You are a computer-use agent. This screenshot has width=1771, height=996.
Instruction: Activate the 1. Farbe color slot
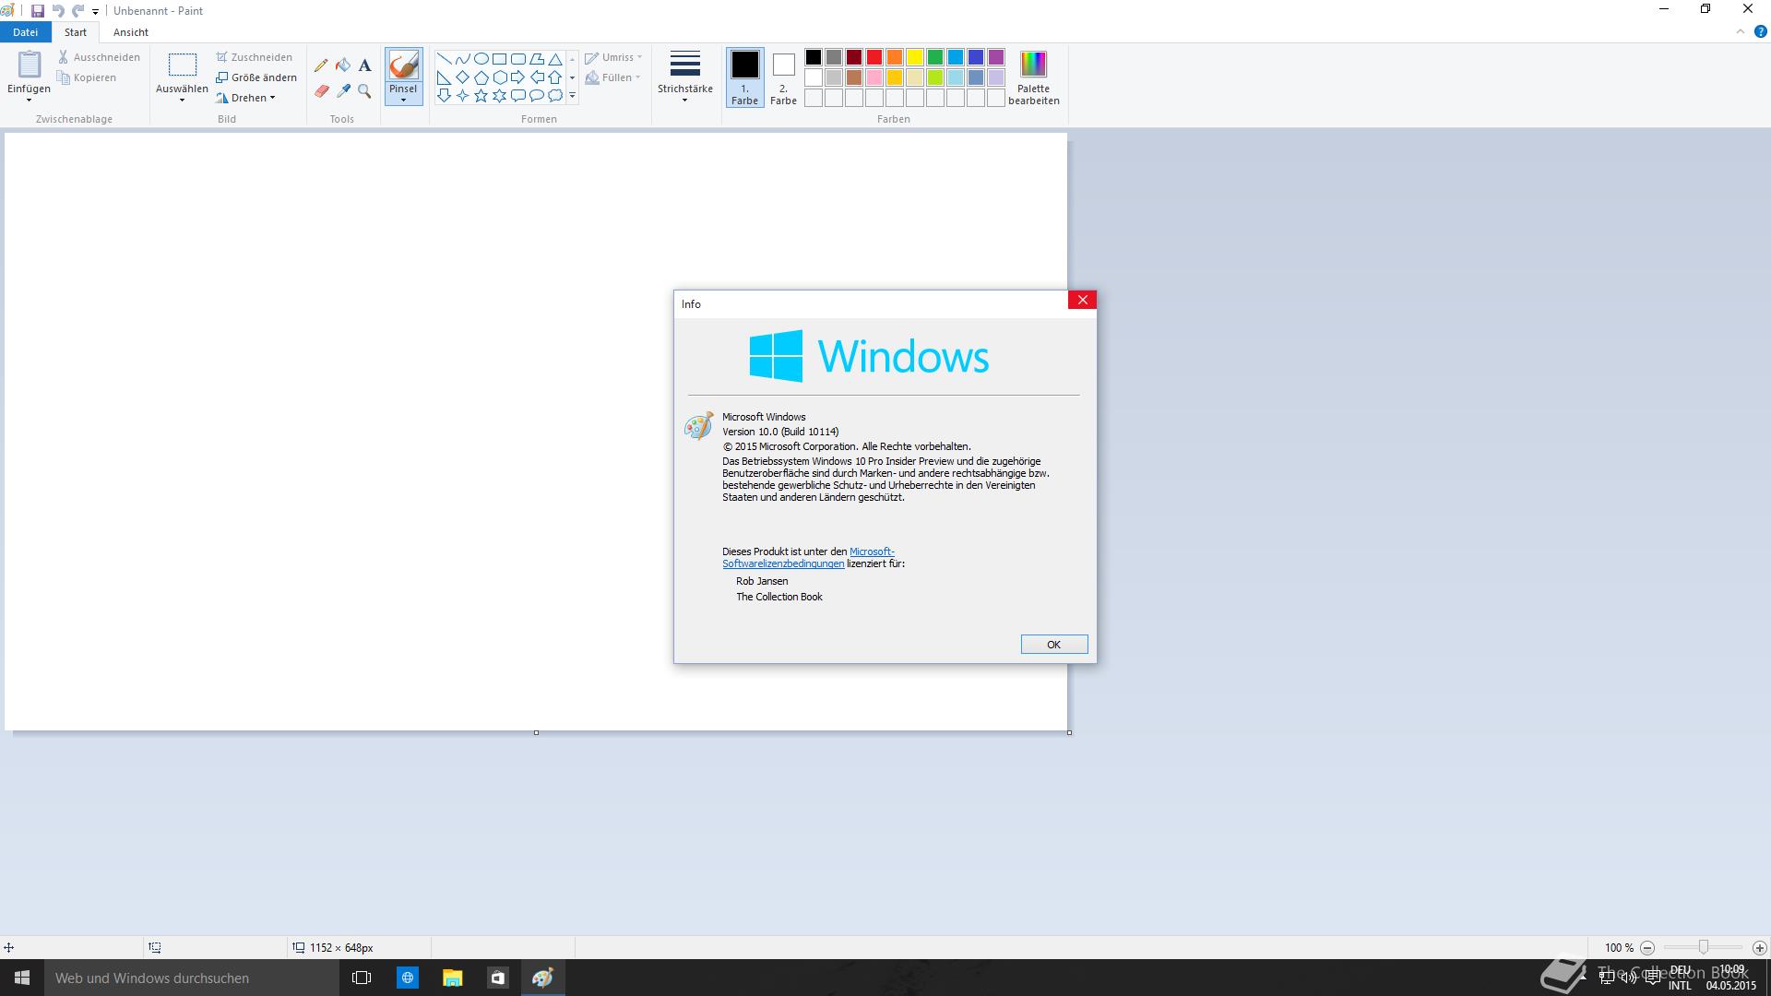(744, 77)
